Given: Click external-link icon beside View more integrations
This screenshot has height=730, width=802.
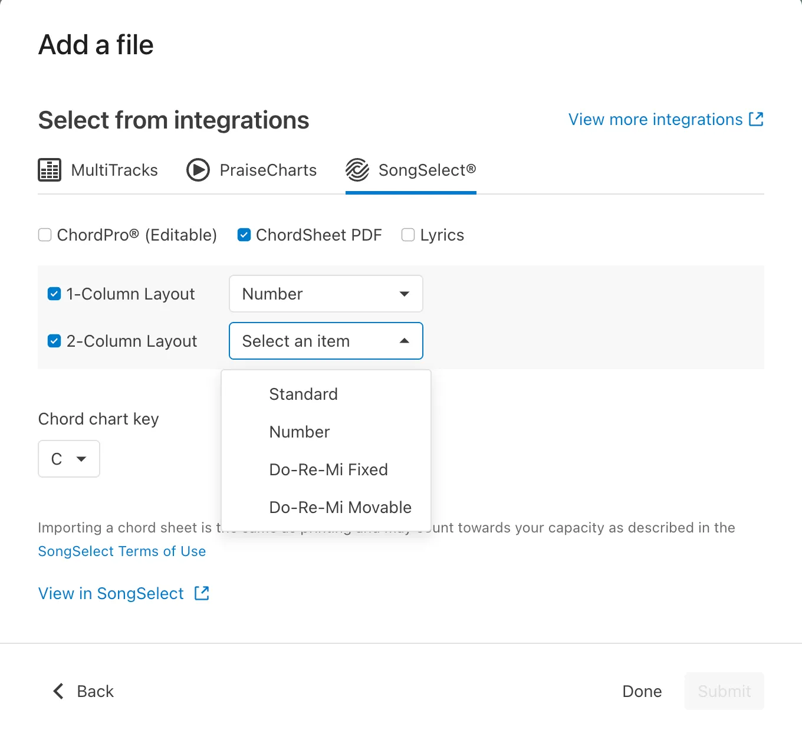Looking at the screenshot, I should click(756, 119).
